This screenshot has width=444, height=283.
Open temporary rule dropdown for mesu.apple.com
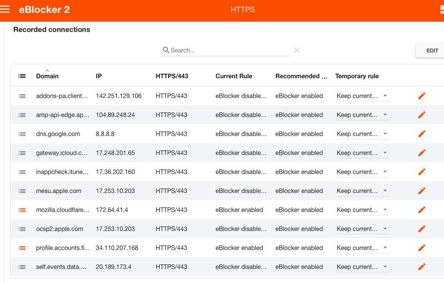point(363,191)
